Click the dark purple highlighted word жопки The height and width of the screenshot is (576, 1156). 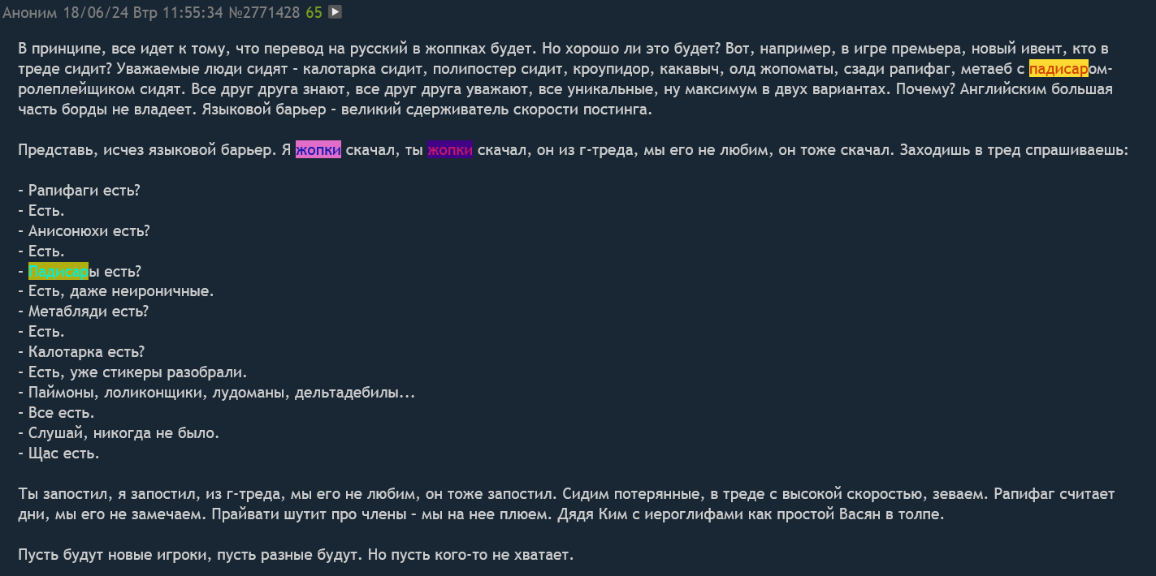click(x=450, y=150)
